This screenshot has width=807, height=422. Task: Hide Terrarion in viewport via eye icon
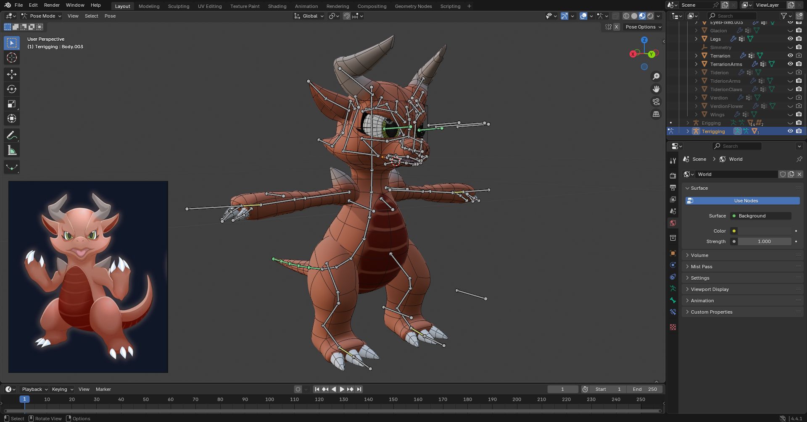790,55
